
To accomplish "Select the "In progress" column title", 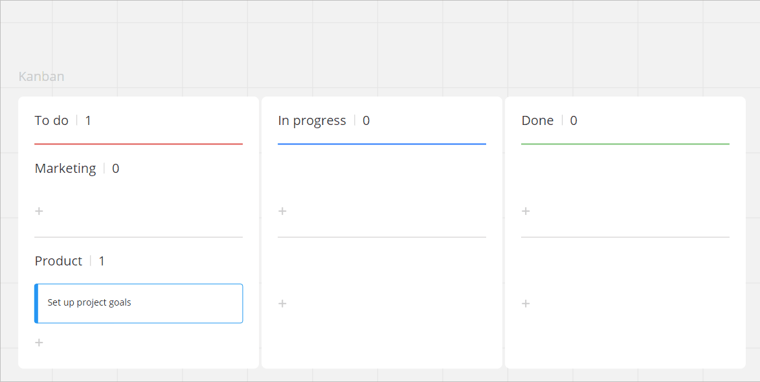I will [312, 120].
